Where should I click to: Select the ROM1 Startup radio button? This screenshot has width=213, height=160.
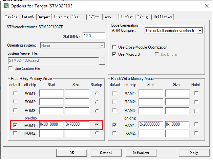tap(97, 94)
